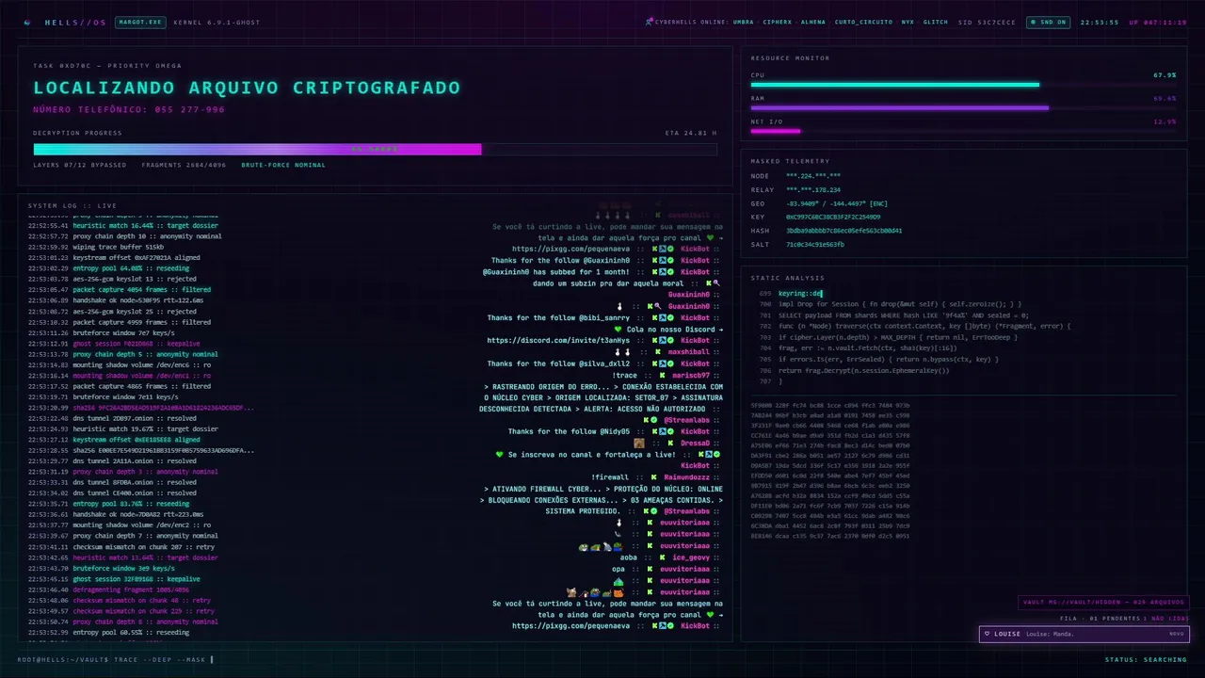Click the '!firewall' chat command

[x=610, y=477]
